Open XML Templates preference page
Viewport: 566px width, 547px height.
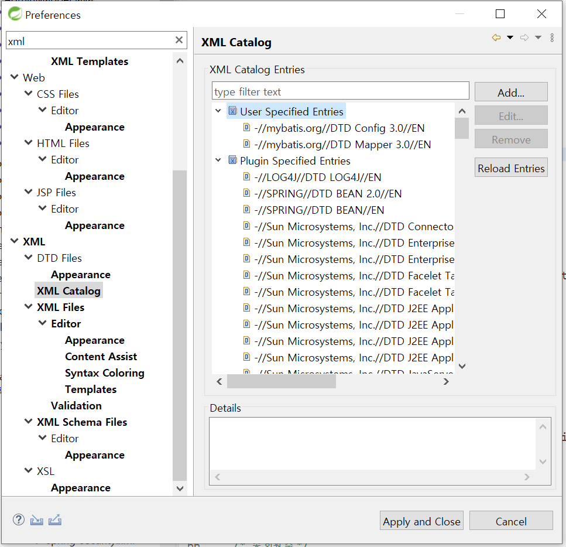pyautogui.click(x=90, y=61)
